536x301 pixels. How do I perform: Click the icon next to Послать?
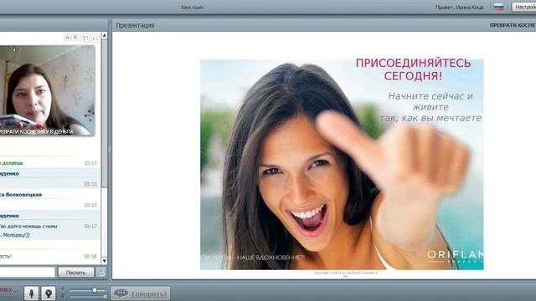(x=100, y=273)
